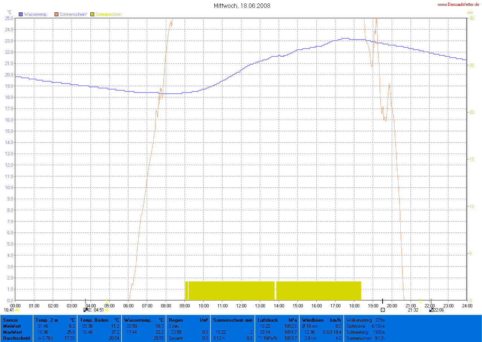Click the moon phase circle icon below 19:30

383,310
